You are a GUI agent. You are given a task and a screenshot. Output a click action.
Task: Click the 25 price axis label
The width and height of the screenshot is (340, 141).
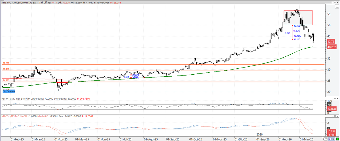329,81
